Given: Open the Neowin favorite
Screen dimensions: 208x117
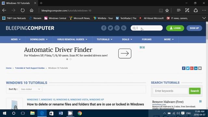Looking at the screenshot, I should [35, 18].
